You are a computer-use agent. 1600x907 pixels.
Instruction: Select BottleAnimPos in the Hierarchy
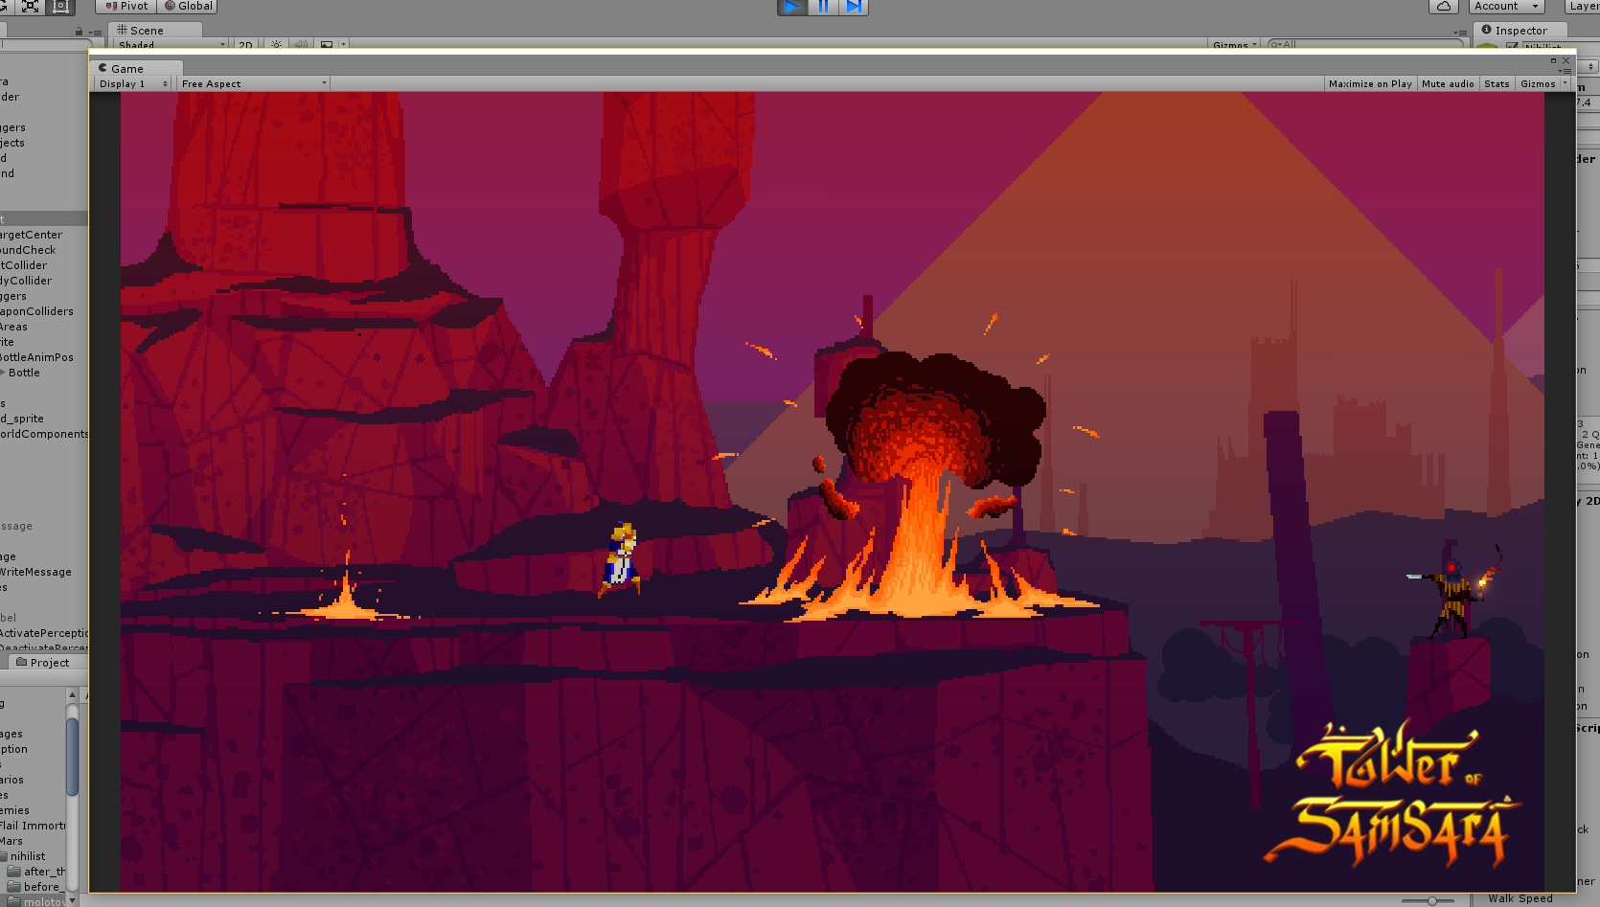[x=36, y=357]
